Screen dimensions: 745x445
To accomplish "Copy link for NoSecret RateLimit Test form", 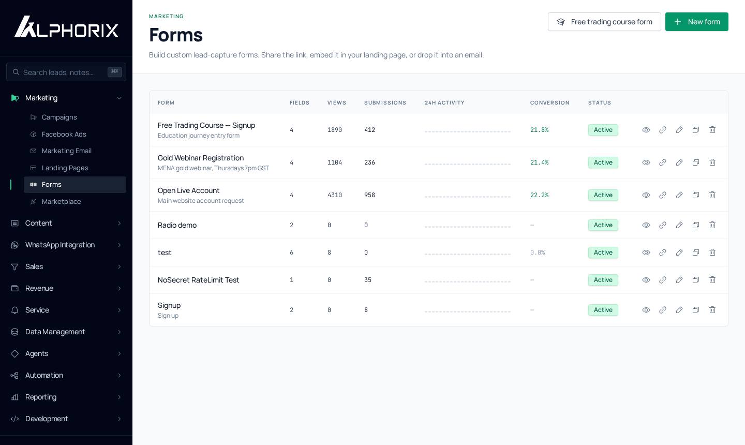I will click(663, 280).
